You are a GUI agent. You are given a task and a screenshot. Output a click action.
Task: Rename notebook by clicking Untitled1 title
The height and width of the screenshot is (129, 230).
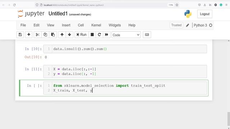coord(58,14)
